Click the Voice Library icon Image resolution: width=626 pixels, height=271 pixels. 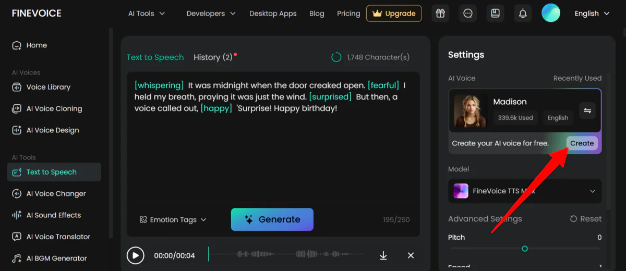point(17,87)
